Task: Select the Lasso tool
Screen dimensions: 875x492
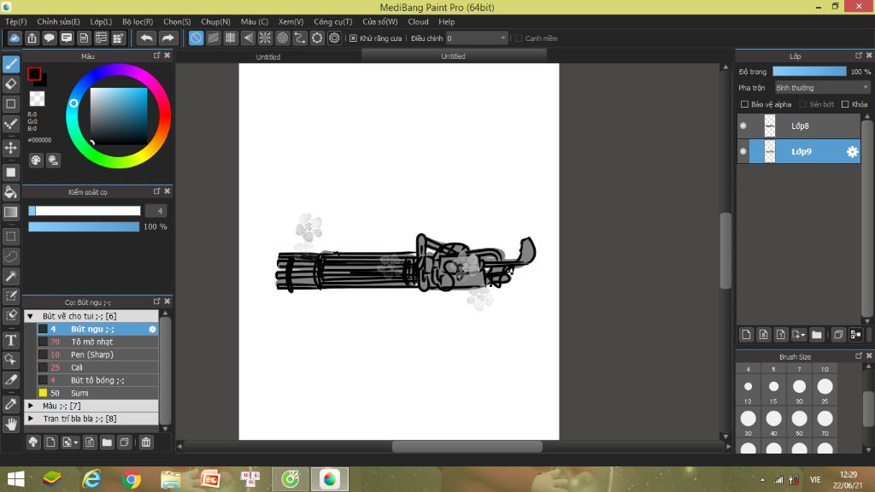Action: tap(10, 256)
